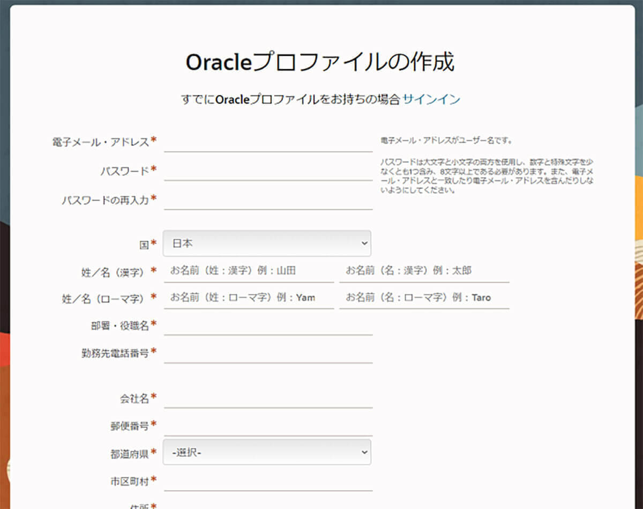This screenshot has height=509, width=643.
Task: Select the パスワードの再入力 field
Action: 268,200
